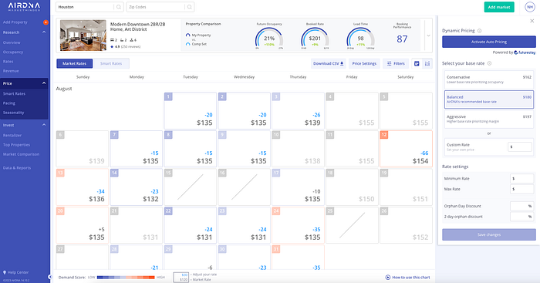This screenshot has height=283, width=540.
Task: Switch to Smart Rates tab
Action: (x=111, y=64)
